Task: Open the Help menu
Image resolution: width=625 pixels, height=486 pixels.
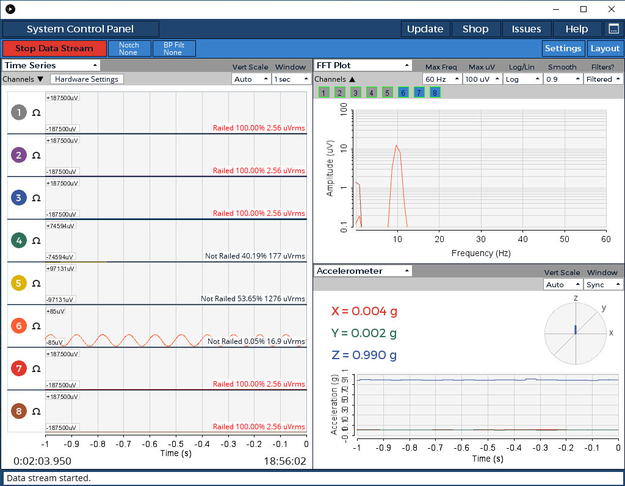Action: coord(577,29)
